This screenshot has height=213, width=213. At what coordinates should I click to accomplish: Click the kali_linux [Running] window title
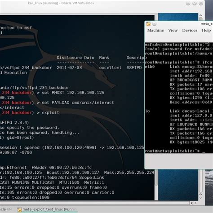(x=61, y=3)
